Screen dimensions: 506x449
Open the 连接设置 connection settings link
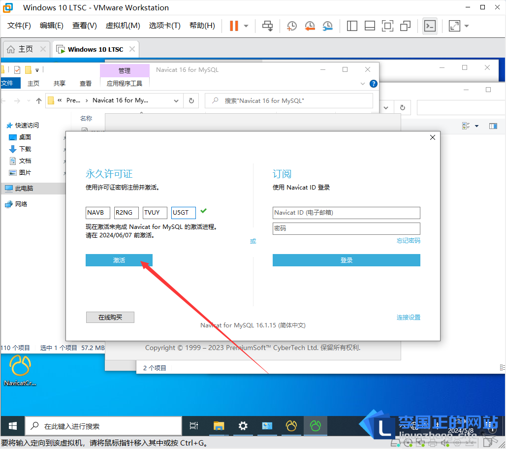[x=408, y=317]
